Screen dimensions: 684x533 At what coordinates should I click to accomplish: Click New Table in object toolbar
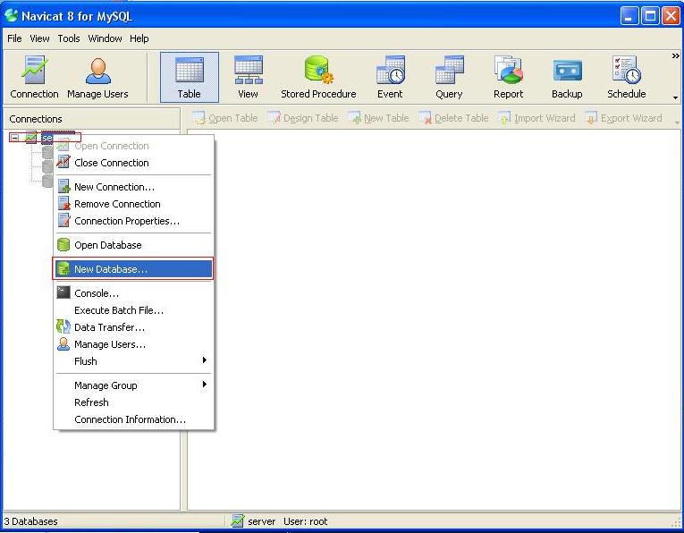click(378, 118)
